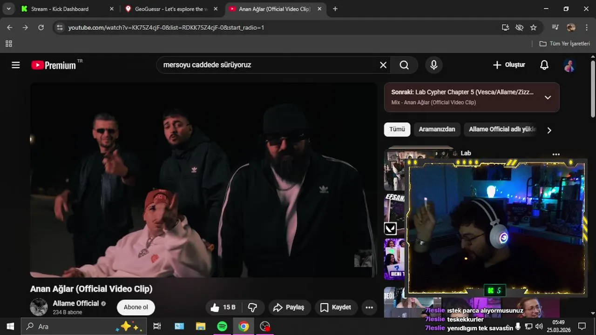Open File Explorer from the taskbar

[201, 326]
